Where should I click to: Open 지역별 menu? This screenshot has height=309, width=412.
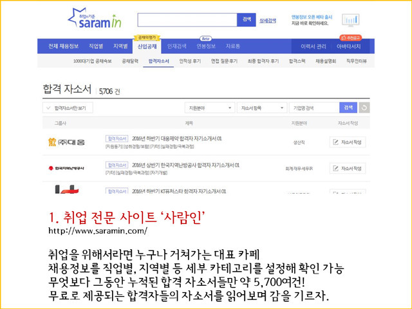pos(120,46)
